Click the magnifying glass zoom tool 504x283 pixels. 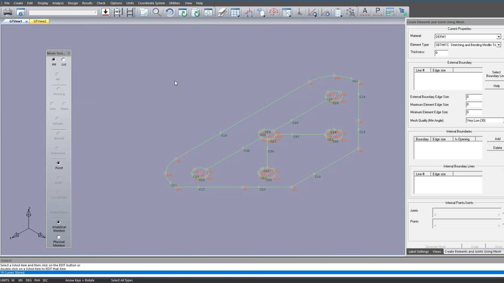point(157,13)
